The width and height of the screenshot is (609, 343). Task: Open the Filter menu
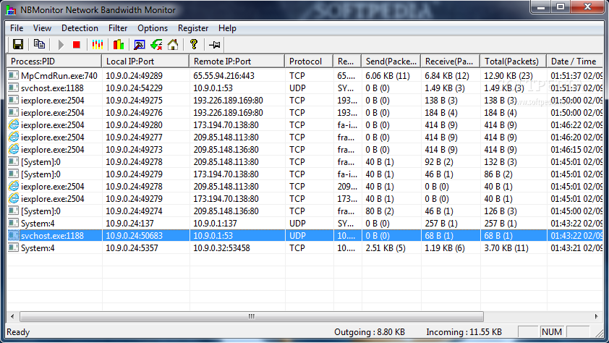(x=118, y=28)
